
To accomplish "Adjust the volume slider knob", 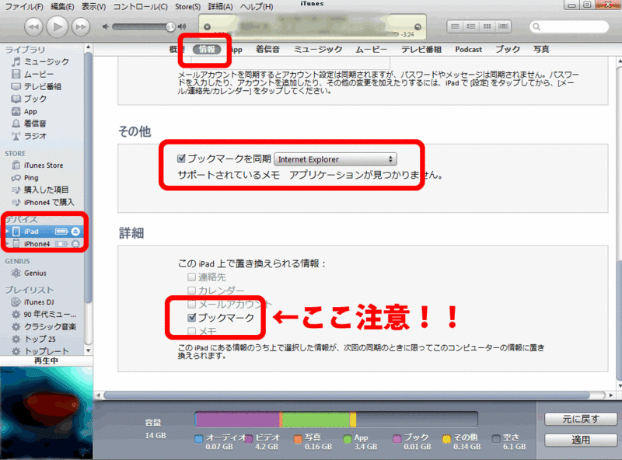I will click(170, 27).
